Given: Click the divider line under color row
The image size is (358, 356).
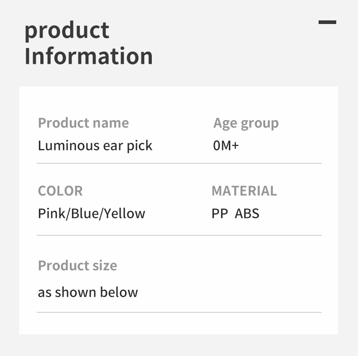Looking at the screenshot, I should (x=179, y=235).
